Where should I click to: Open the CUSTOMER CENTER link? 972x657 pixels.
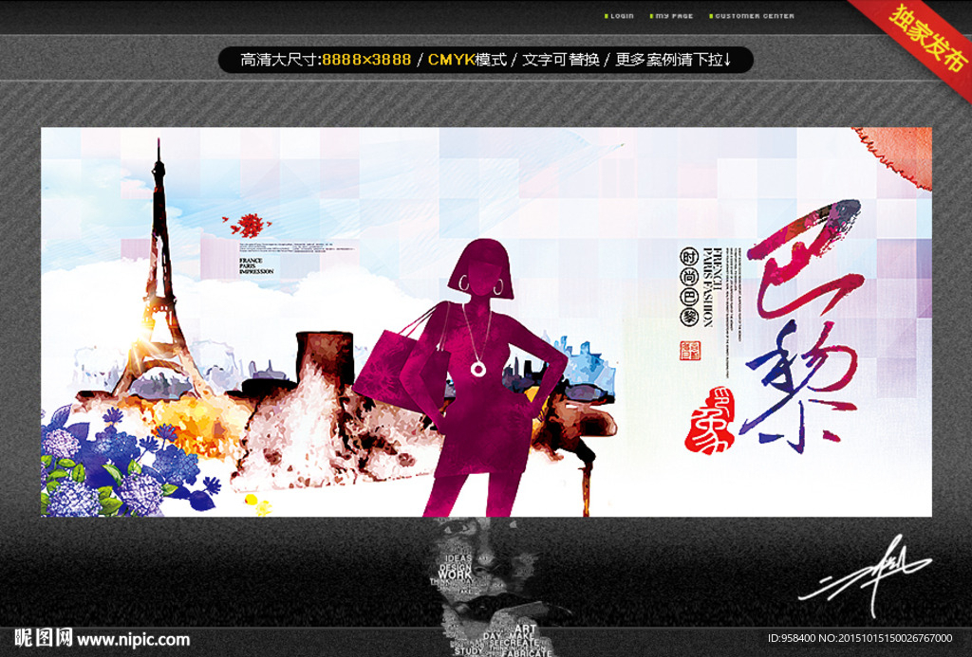[x=752, y=16]
